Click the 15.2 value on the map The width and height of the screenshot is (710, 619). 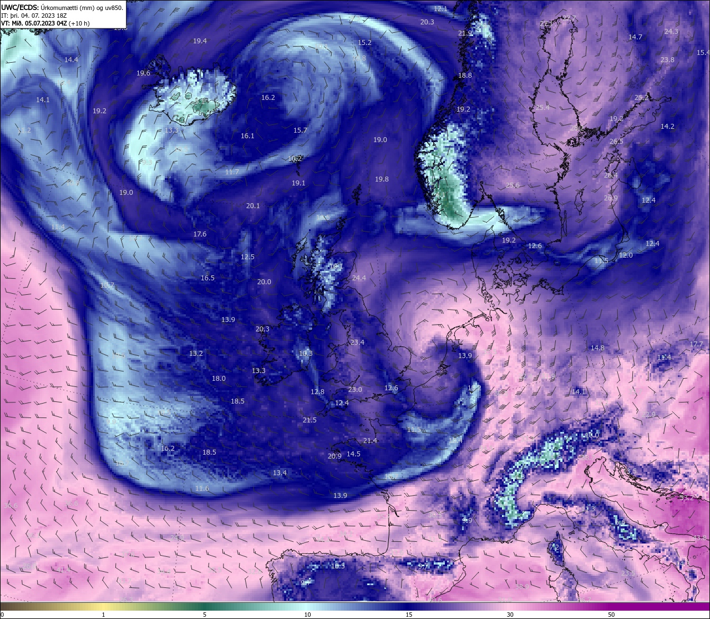click(x=364, y=43)
